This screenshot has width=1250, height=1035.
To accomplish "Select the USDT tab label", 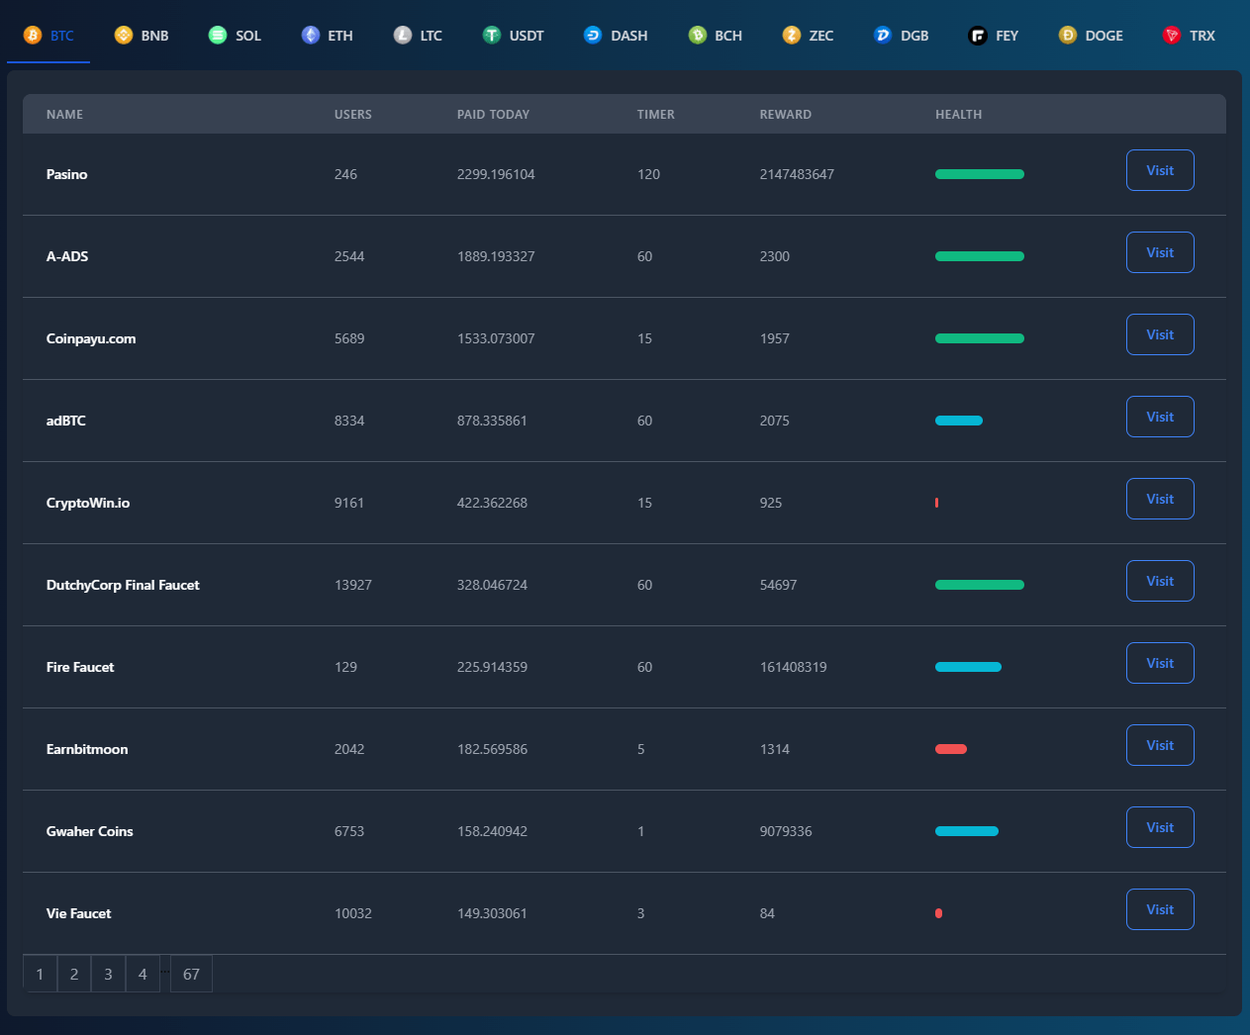I will (527, 36).
